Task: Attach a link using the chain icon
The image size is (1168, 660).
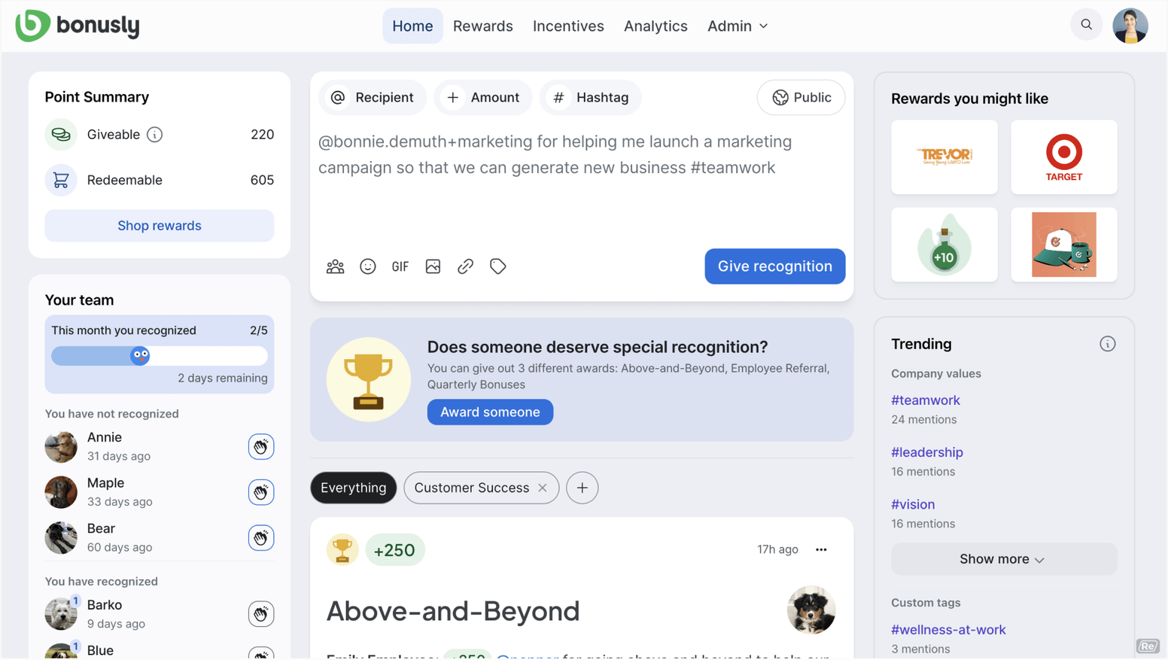Action: point(465,266)
